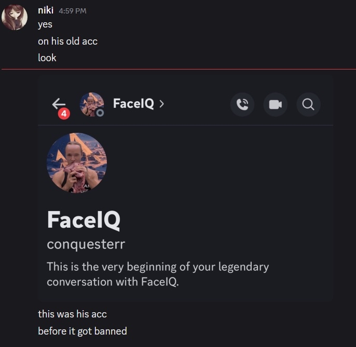Click the large bold FaceIQ heading
Screen dimensions: 356x347
click(83, 220)
